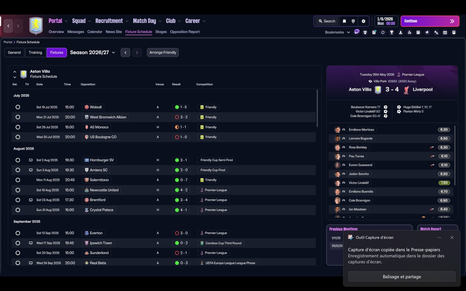
Task: Select the Crystal Palace fixture radio button
Action: click(x=18, y=210)
